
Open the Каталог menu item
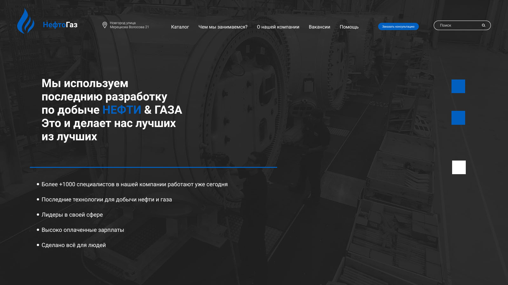point(180,27)
